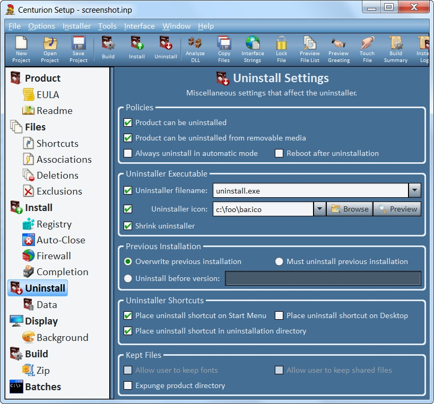434x404 pixels.
Task: Toggle the Uninstaller filename checkbox
Action: [x=128, y=190]
